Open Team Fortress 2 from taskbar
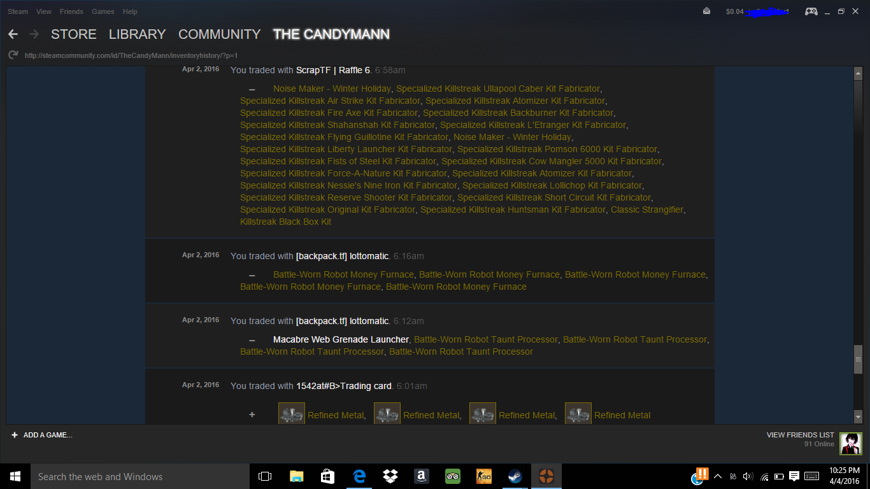The image size is (870, 489). coord(546,476)
